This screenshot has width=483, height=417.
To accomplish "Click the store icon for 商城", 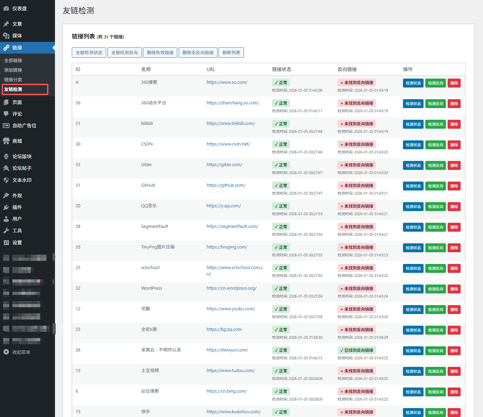I will [x=6, y=141].
